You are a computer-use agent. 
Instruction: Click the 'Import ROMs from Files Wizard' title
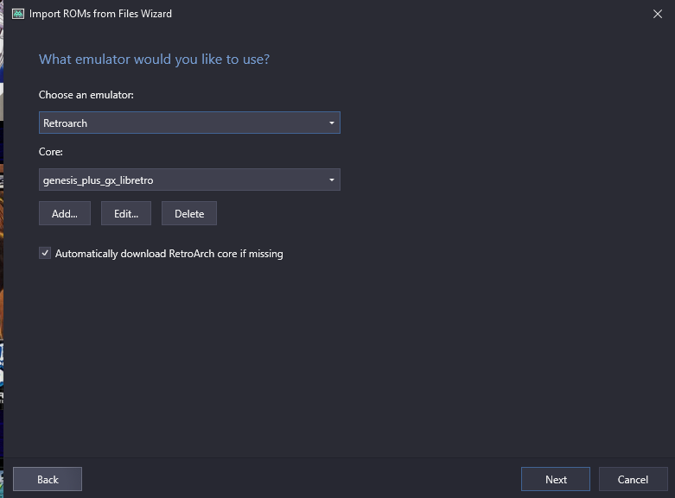[x=100, y=14]
